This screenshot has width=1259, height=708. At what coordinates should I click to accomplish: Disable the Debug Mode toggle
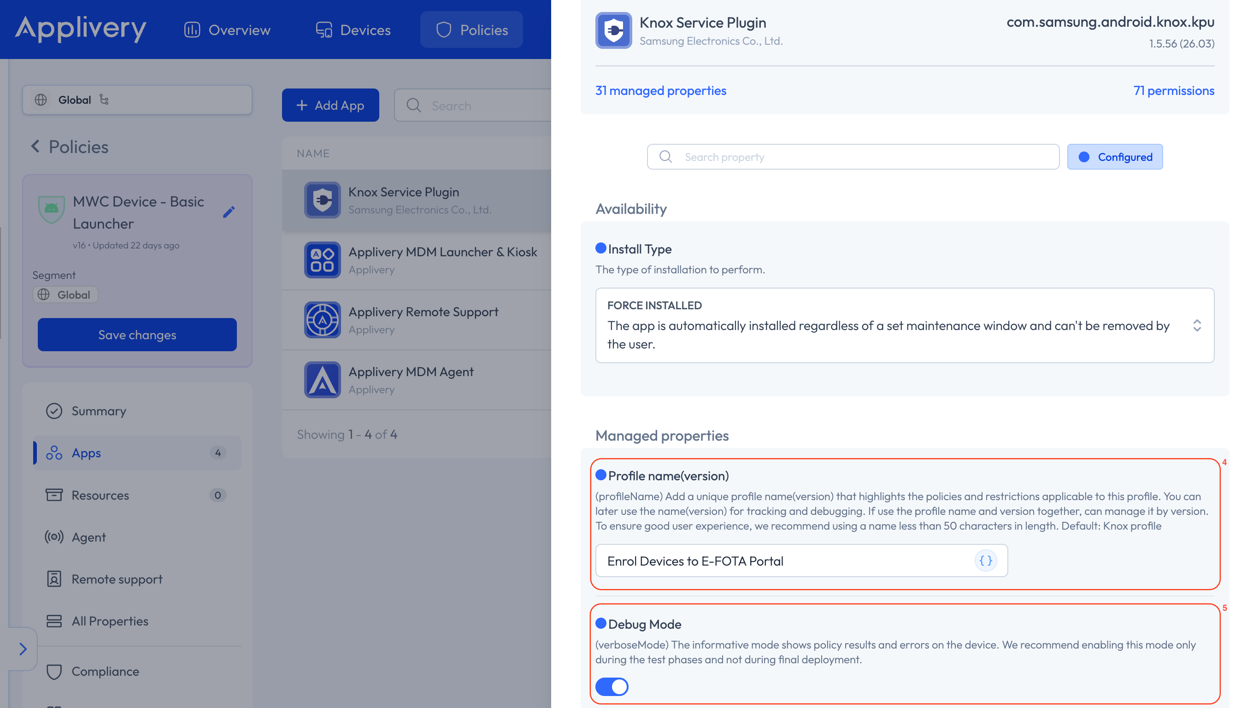point(612,686)
